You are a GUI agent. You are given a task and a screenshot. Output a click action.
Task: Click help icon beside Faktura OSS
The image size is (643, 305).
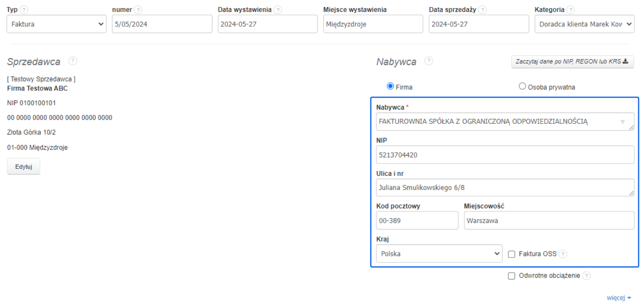click(x=563, y=254)
